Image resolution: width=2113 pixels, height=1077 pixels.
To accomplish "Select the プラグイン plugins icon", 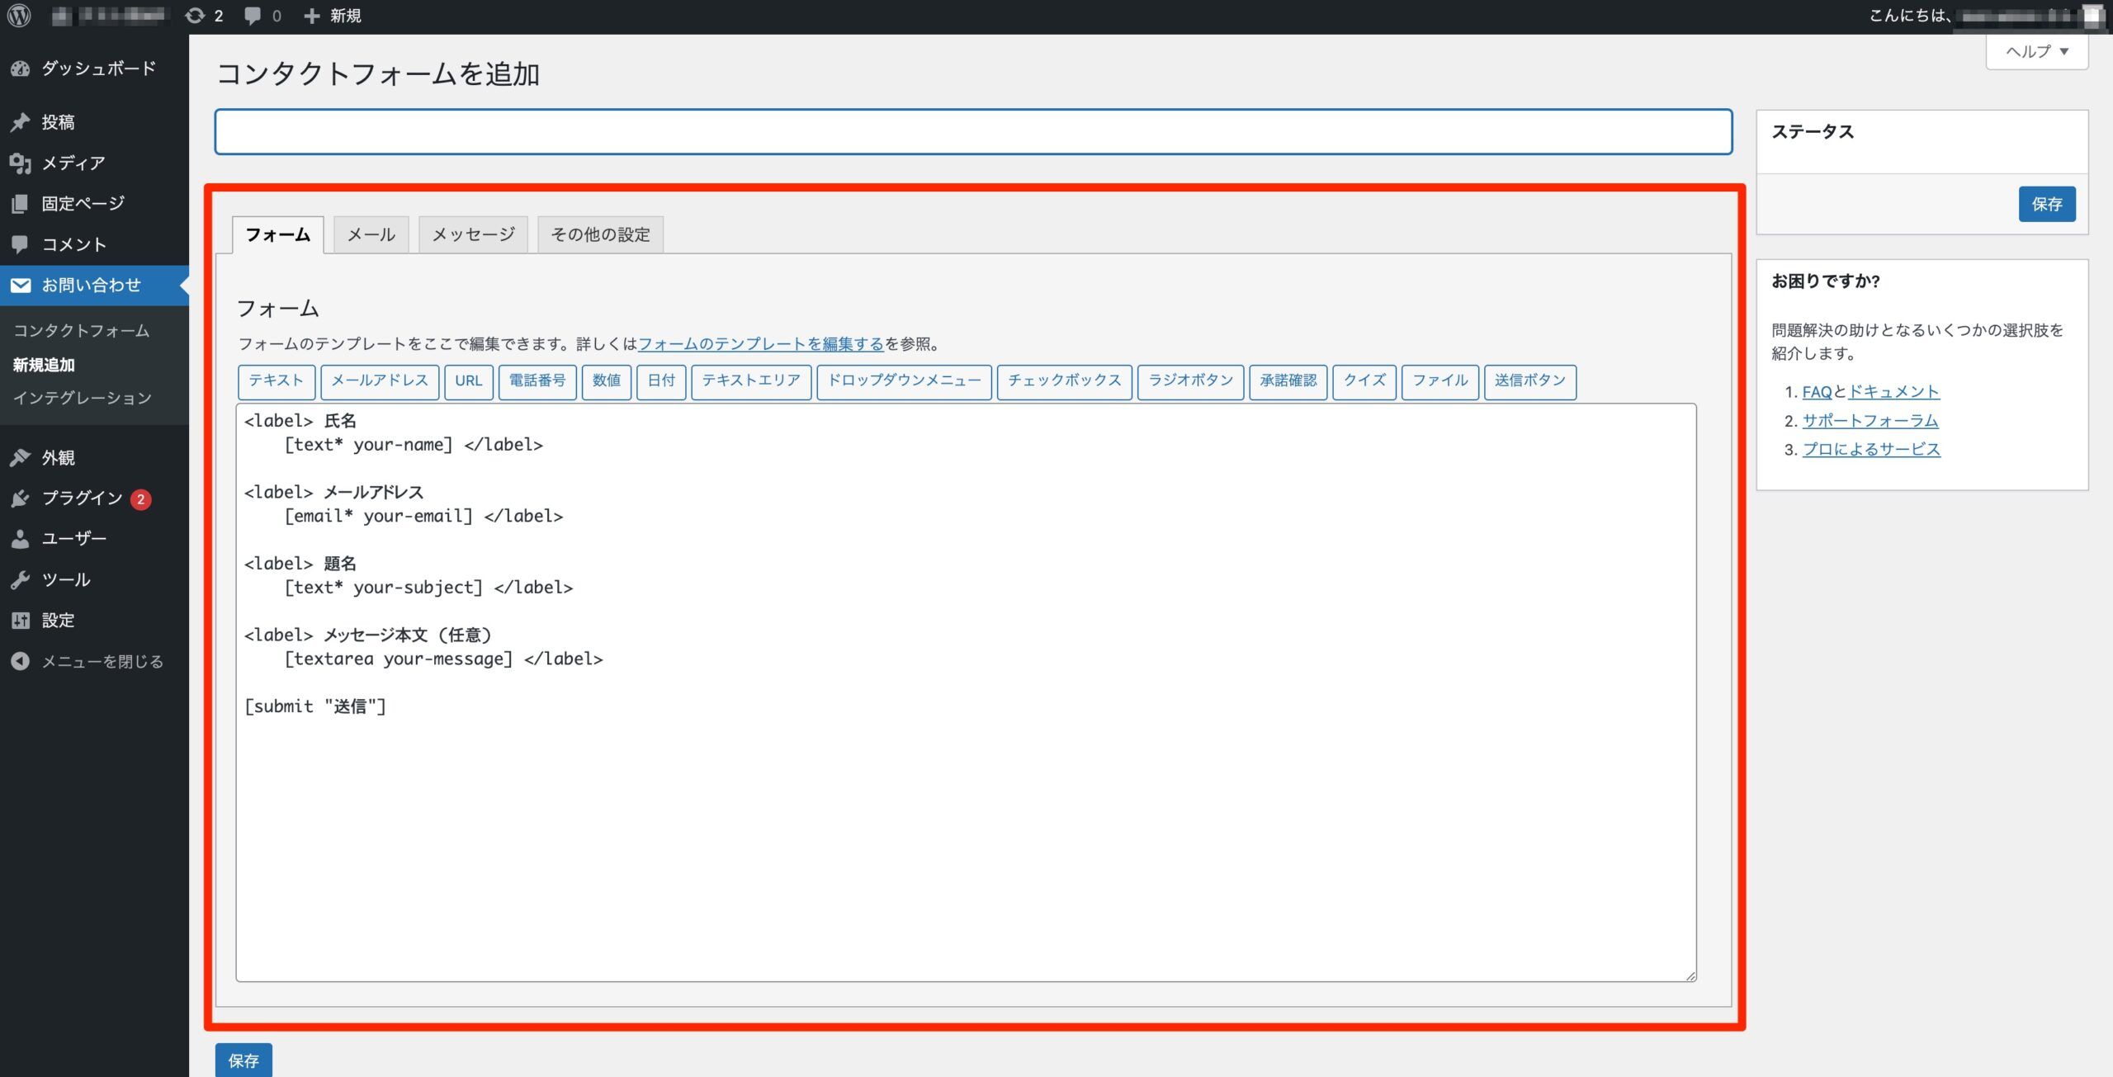I will [x=21, y=498].
